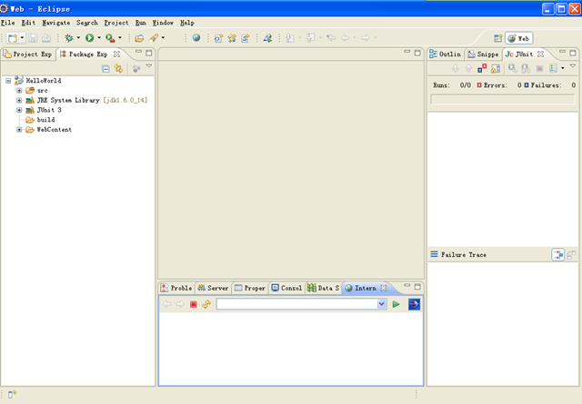This screenshot has width=582, height=404.
Task: Click the Fast View status bar icon
Action: 12,394
